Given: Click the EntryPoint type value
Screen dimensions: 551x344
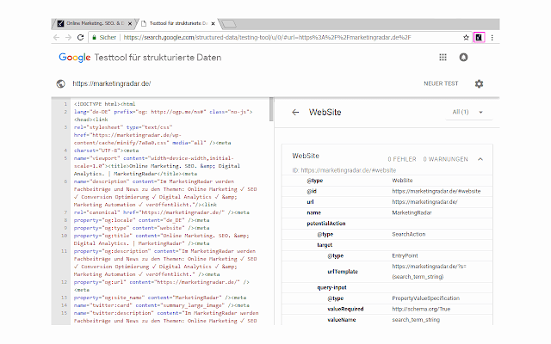Looking at the screenshot, I should click(x=405, y=255).
